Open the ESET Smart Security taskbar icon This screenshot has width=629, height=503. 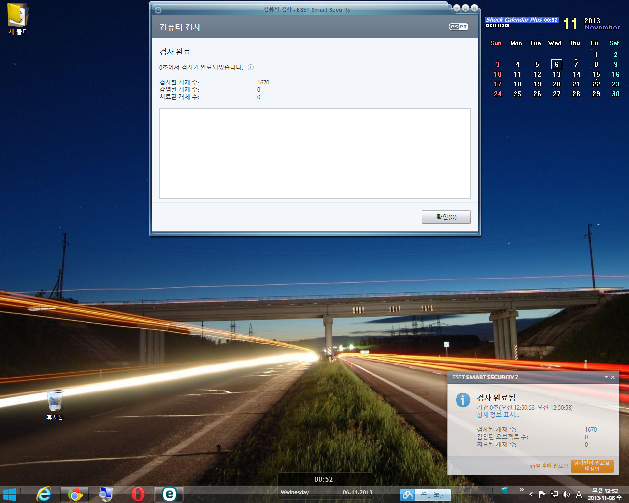[x=169, y=494]
